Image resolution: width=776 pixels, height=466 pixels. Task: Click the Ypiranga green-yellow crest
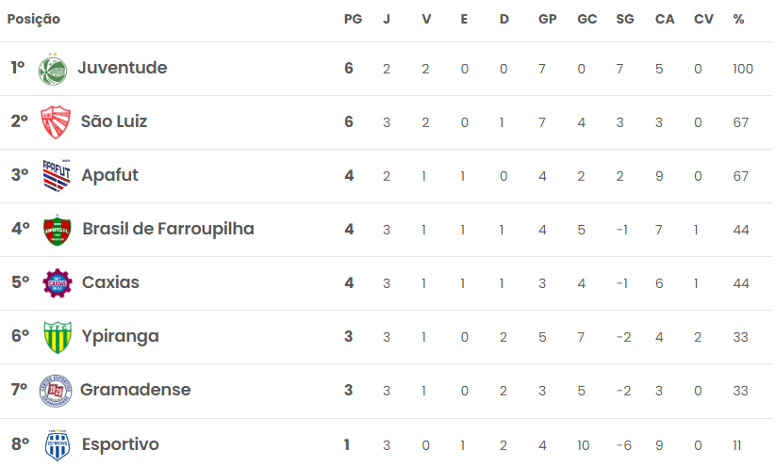click(58, 337)
